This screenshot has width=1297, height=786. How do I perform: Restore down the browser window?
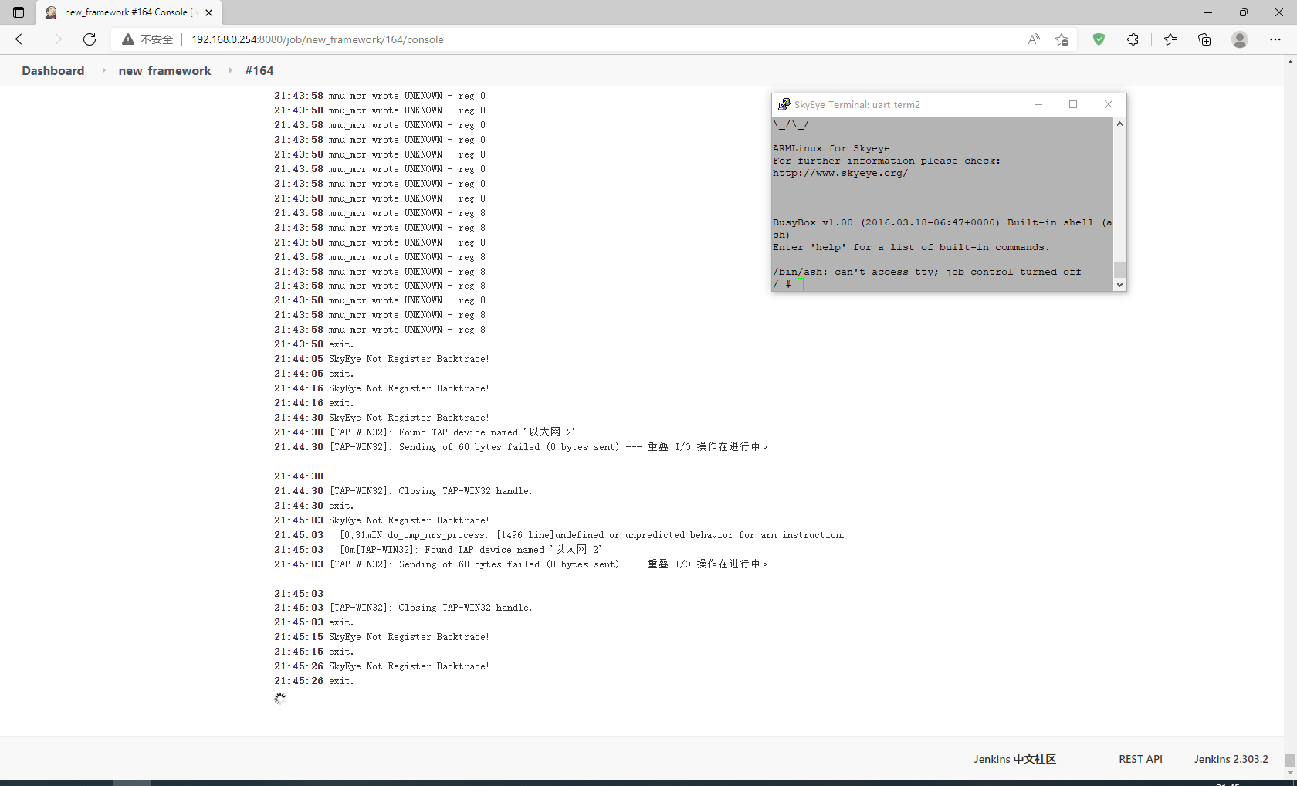1243,12
